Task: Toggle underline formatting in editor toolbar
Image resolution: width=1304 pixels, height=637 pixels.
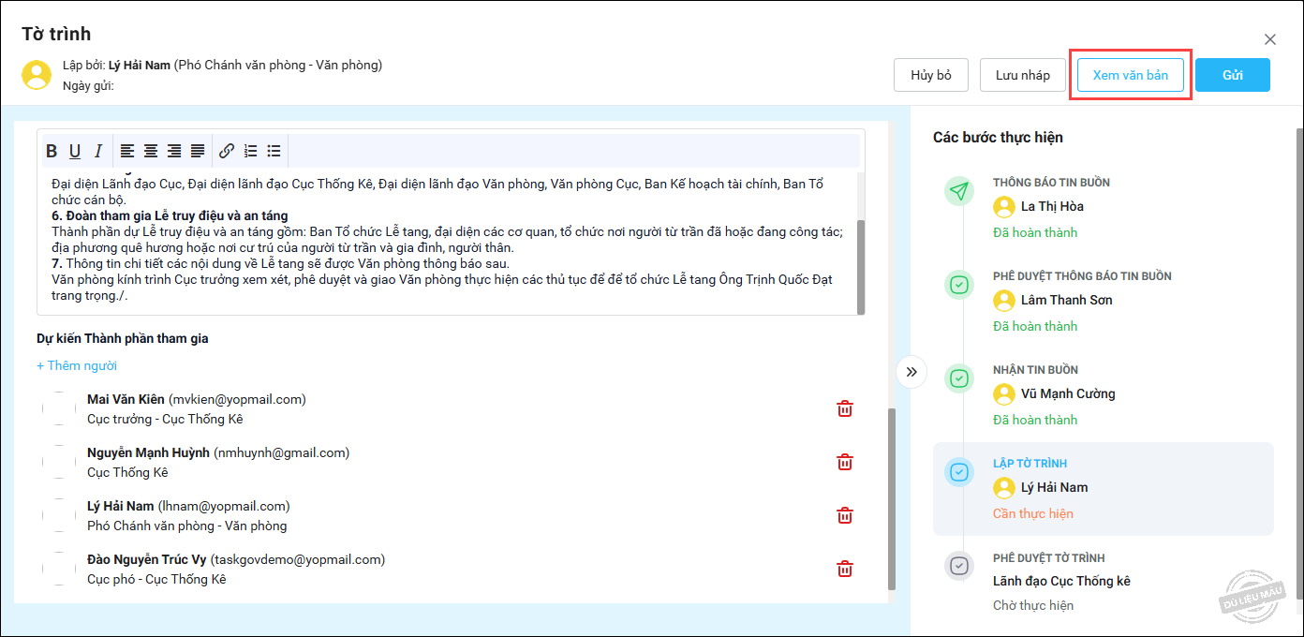Action: point(75,151)
